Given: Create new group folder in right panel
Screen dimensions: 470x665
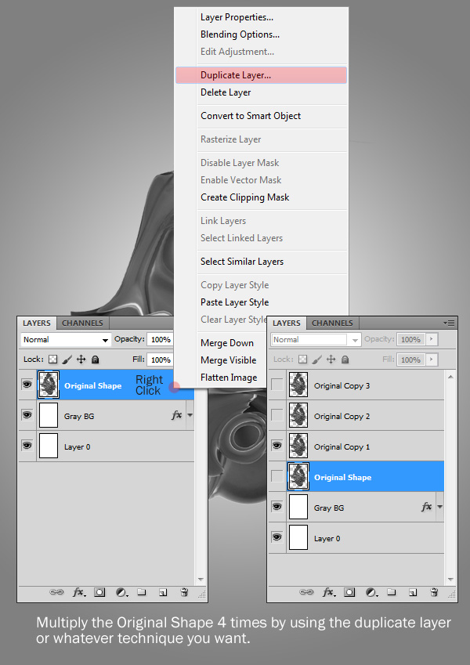Looking at the screenshot, I should pyautogui.click(x=392, y=593).
